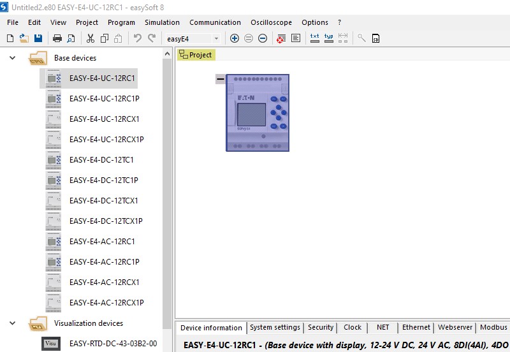The width and height of the screenshot is (510, 352).
Task: Undo the last action
Action: [137, 38]
